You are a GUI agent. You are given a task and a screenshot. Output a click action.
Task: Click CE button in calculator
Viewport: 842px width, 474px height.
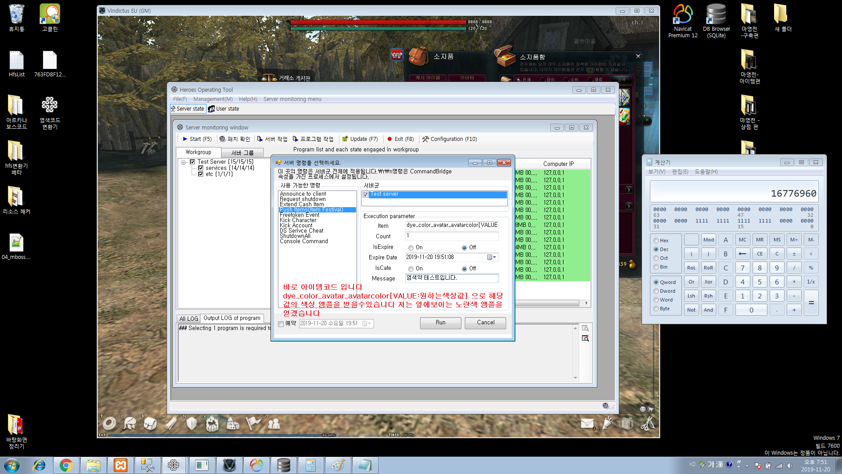[760, 254]
